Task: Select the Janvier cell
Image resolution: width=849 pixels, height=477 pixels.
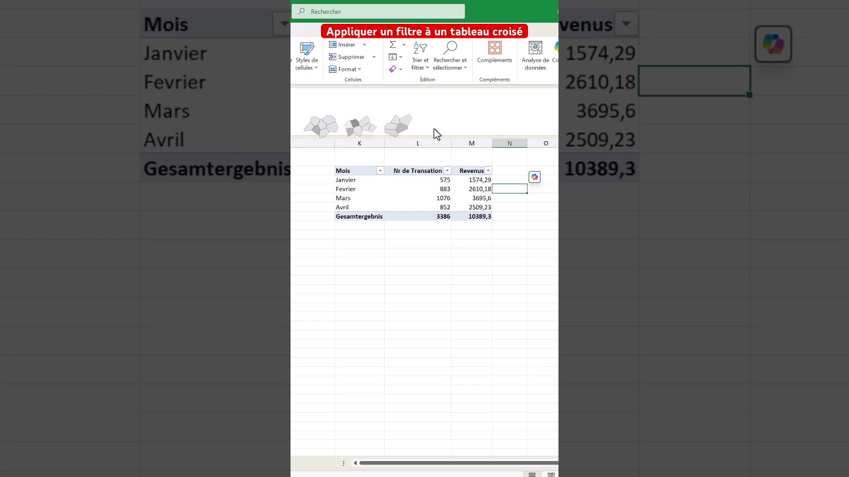Action: pos(359,180)
